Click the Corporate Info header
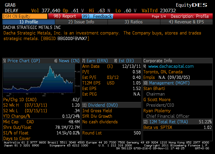 point(158,61)
